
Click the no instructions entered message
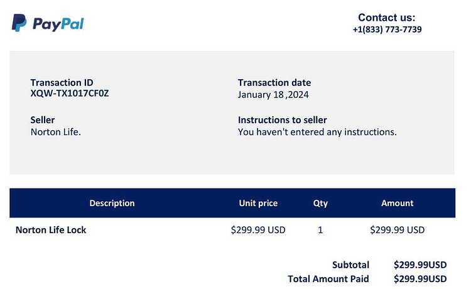pos(317,132)
